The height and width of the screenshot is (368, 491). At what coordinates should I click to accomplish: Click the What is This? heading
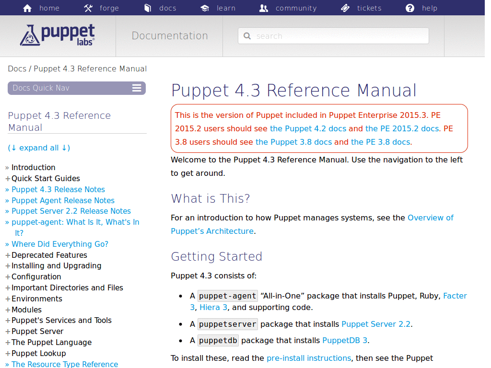coord(210,198)
